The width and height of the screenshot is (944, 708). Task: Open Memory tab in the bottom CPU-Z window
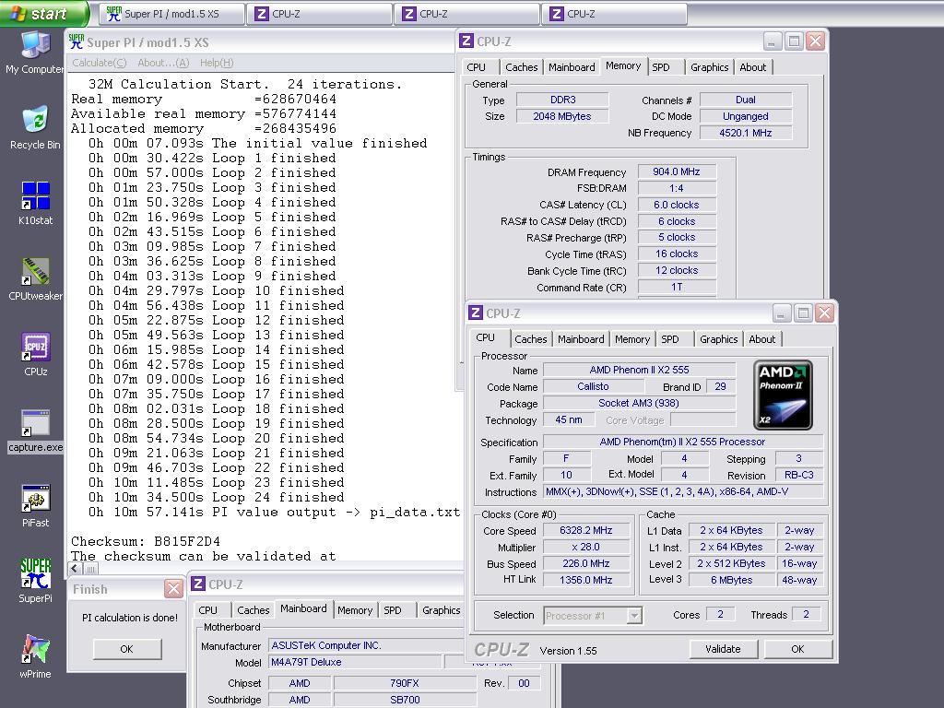(x=355, y=610)
